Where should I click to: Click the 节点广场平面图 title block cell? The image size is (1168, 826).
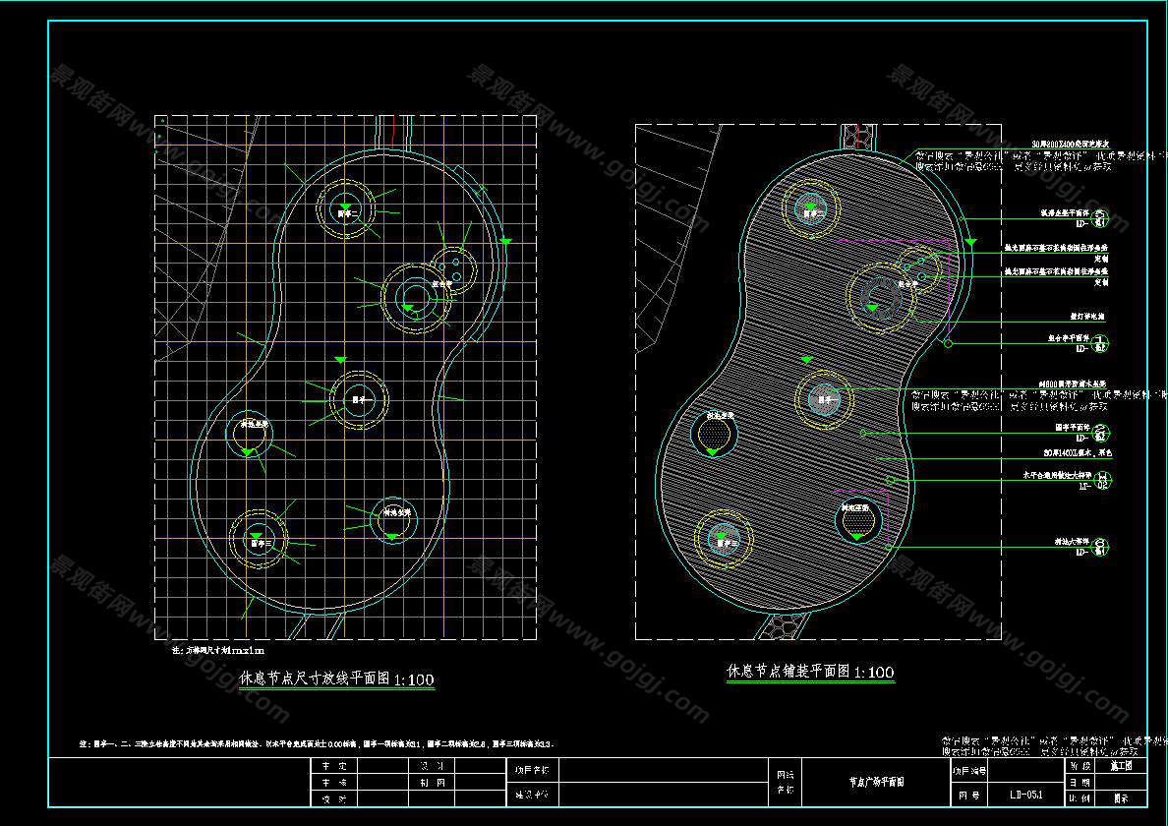pyautogui.click(x=876, y=783)
